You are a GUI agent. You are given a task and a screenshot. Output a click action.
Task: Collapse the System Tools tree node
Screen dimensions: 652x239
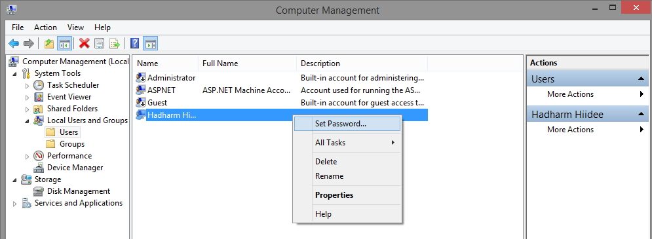point(15,74)
